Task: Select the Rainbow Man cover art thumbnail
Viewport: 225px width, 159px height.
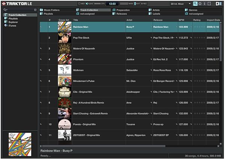Action: (64, 27)
